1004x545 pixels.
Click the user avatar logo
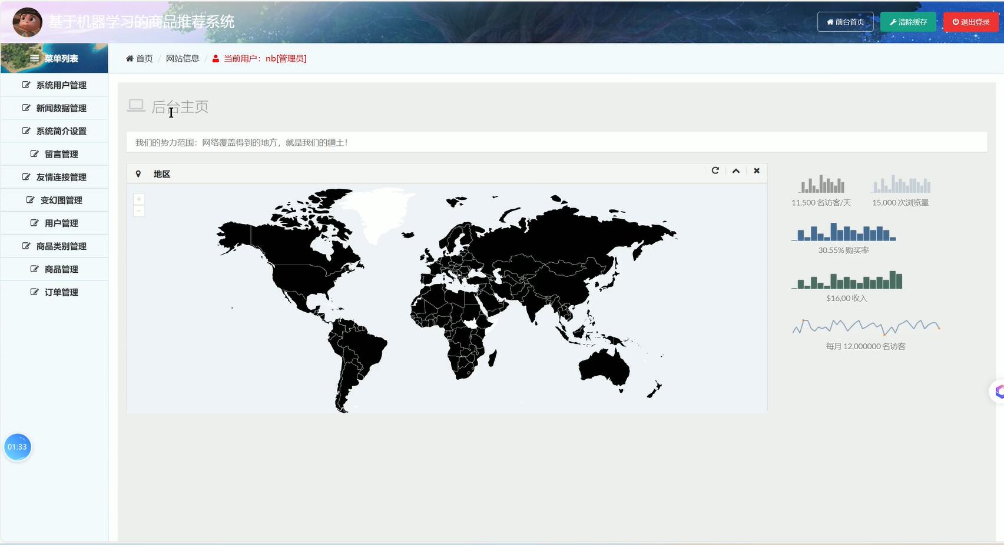(x=27, y=22)
